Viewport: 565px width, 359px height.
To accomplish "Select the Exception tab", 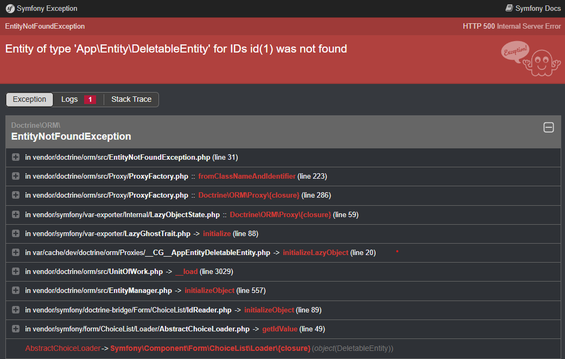I will [x=30, y=100].
